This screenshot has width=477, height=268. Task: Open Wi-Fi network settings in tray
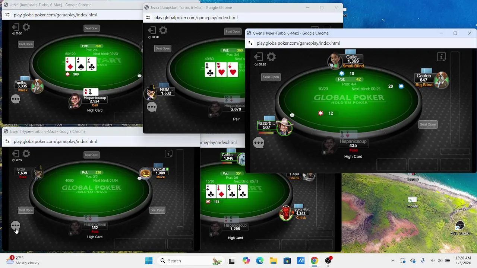[x=432, y=261]
